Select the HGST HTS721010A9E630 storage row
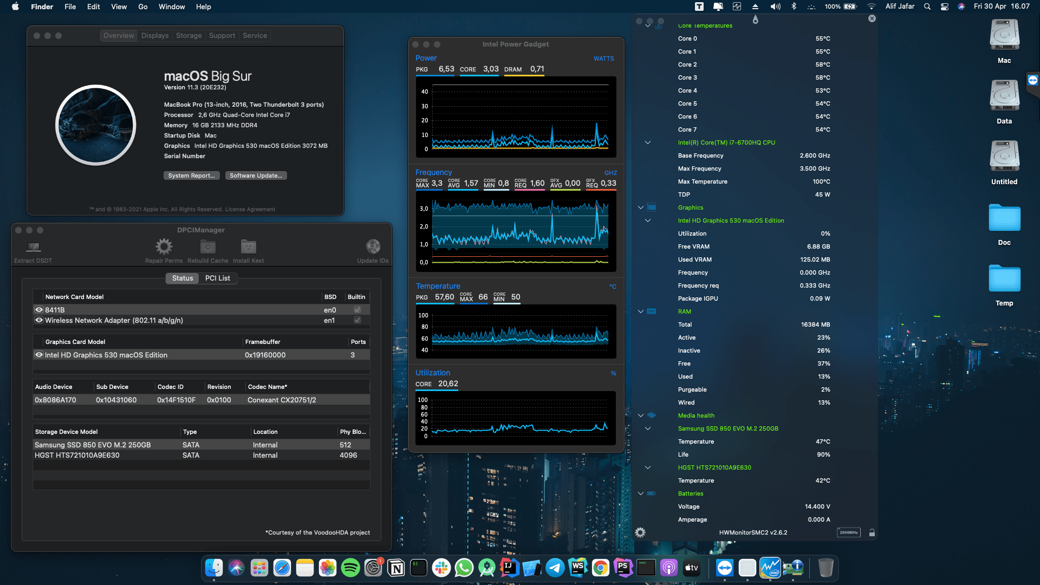Screen dimensions: 1040x585 pyautogui.click(x=201, y=455)
